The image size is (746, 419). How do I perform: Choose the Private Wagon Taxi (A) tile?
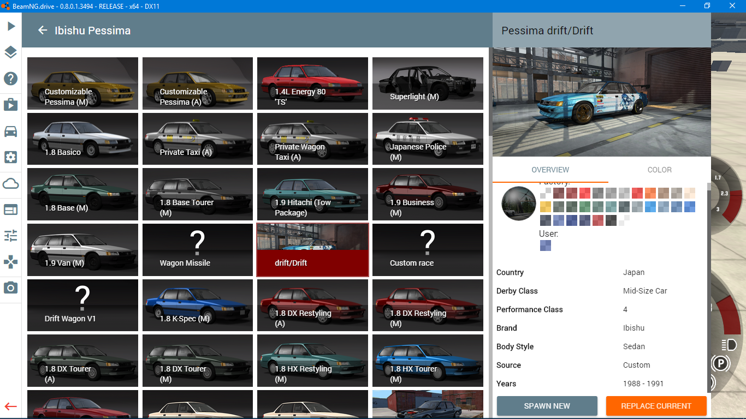pos(313,139)
